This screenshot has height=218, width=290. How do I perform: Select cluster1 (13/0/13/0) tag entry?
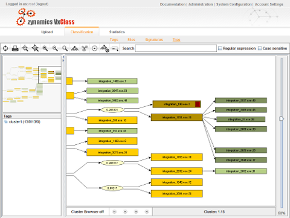pos(25,122)
